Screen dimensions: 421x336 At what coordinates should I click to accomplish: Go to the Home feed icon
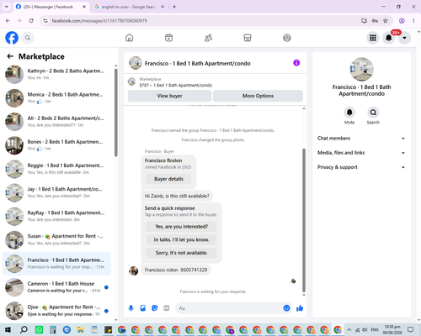click(129, 38)
